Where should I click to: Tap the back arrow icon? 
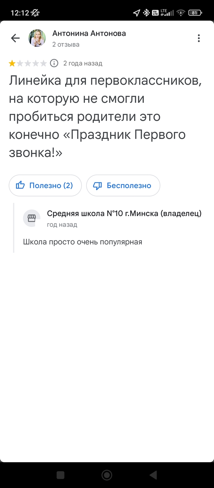click(15, 38)
